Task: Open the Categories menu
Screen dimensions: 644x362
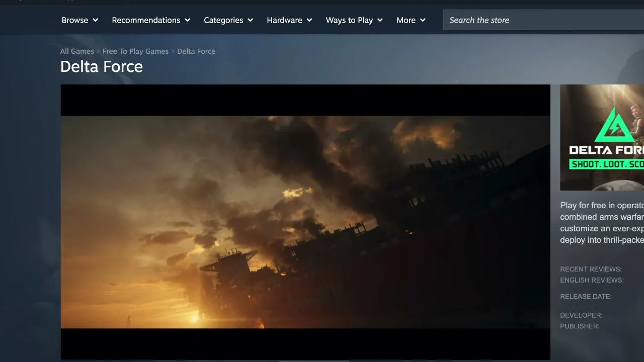Action: (x=228, y=20)
